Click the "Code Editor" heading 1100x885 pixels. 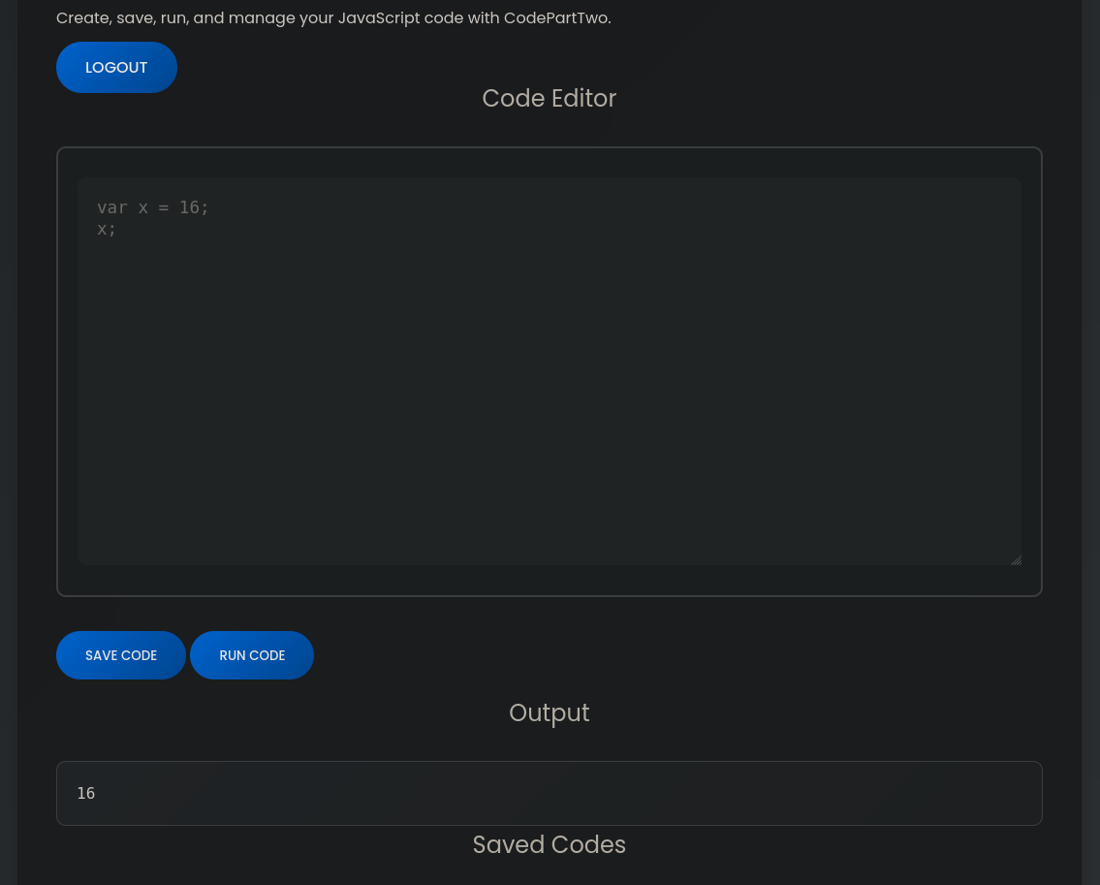(549, 98)
